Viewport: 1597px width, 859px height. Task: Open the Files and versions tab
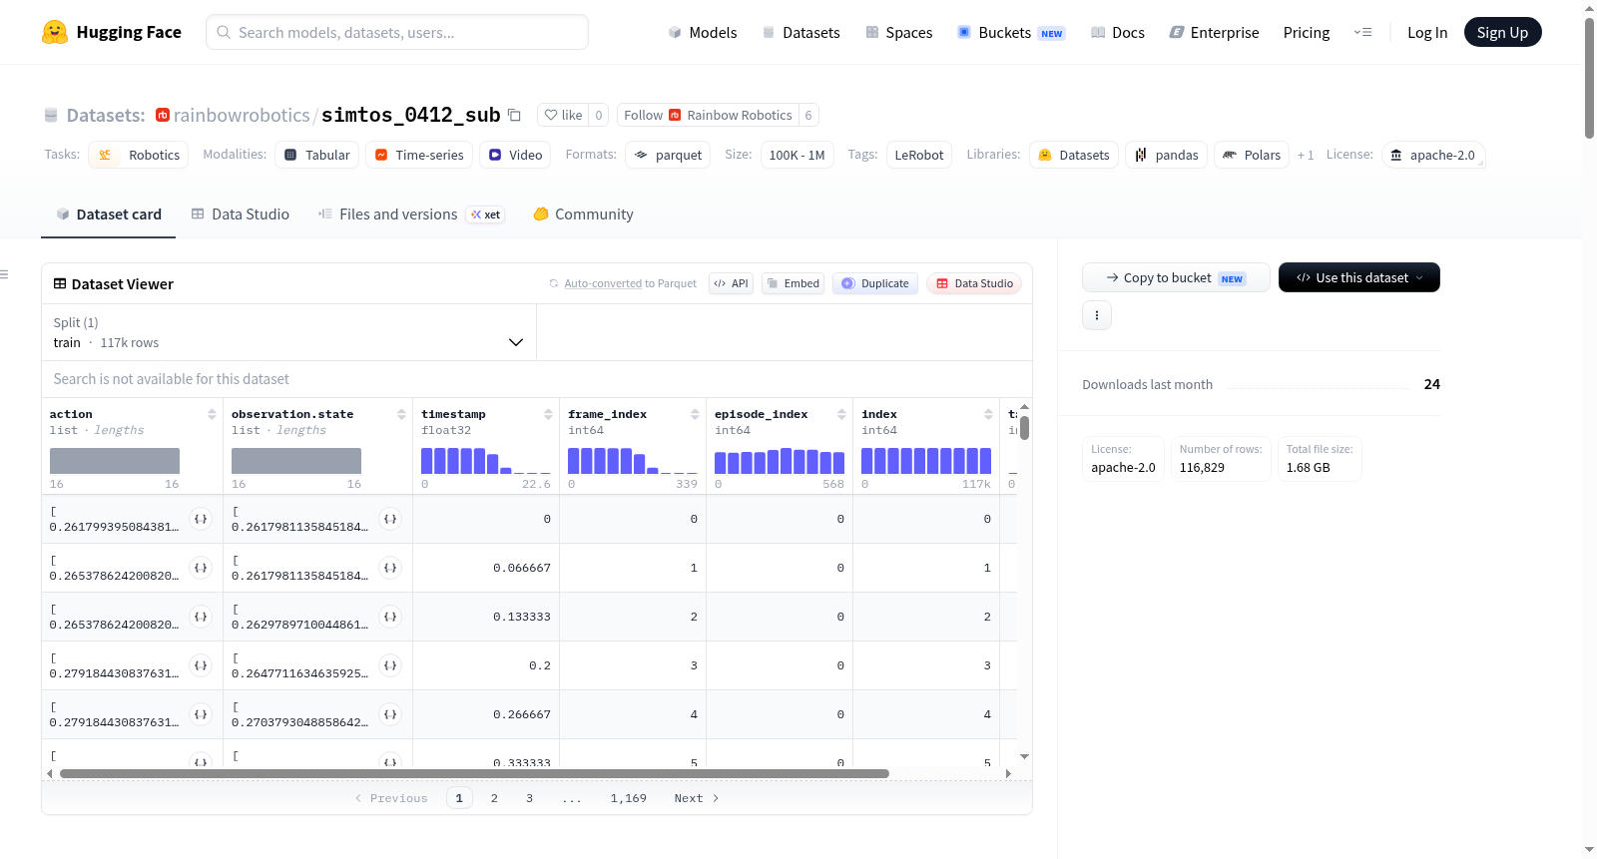[411, 215]
